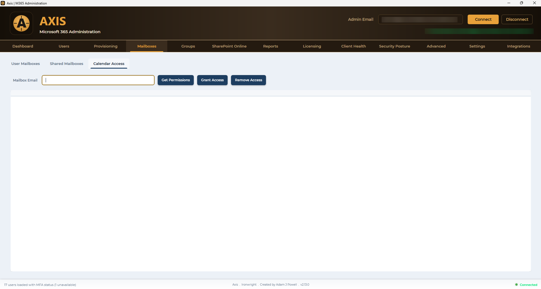The width and height of the screenshot is (541, 289).
Task: Click the Admin Email label
Action: click(x=360, y=19)
